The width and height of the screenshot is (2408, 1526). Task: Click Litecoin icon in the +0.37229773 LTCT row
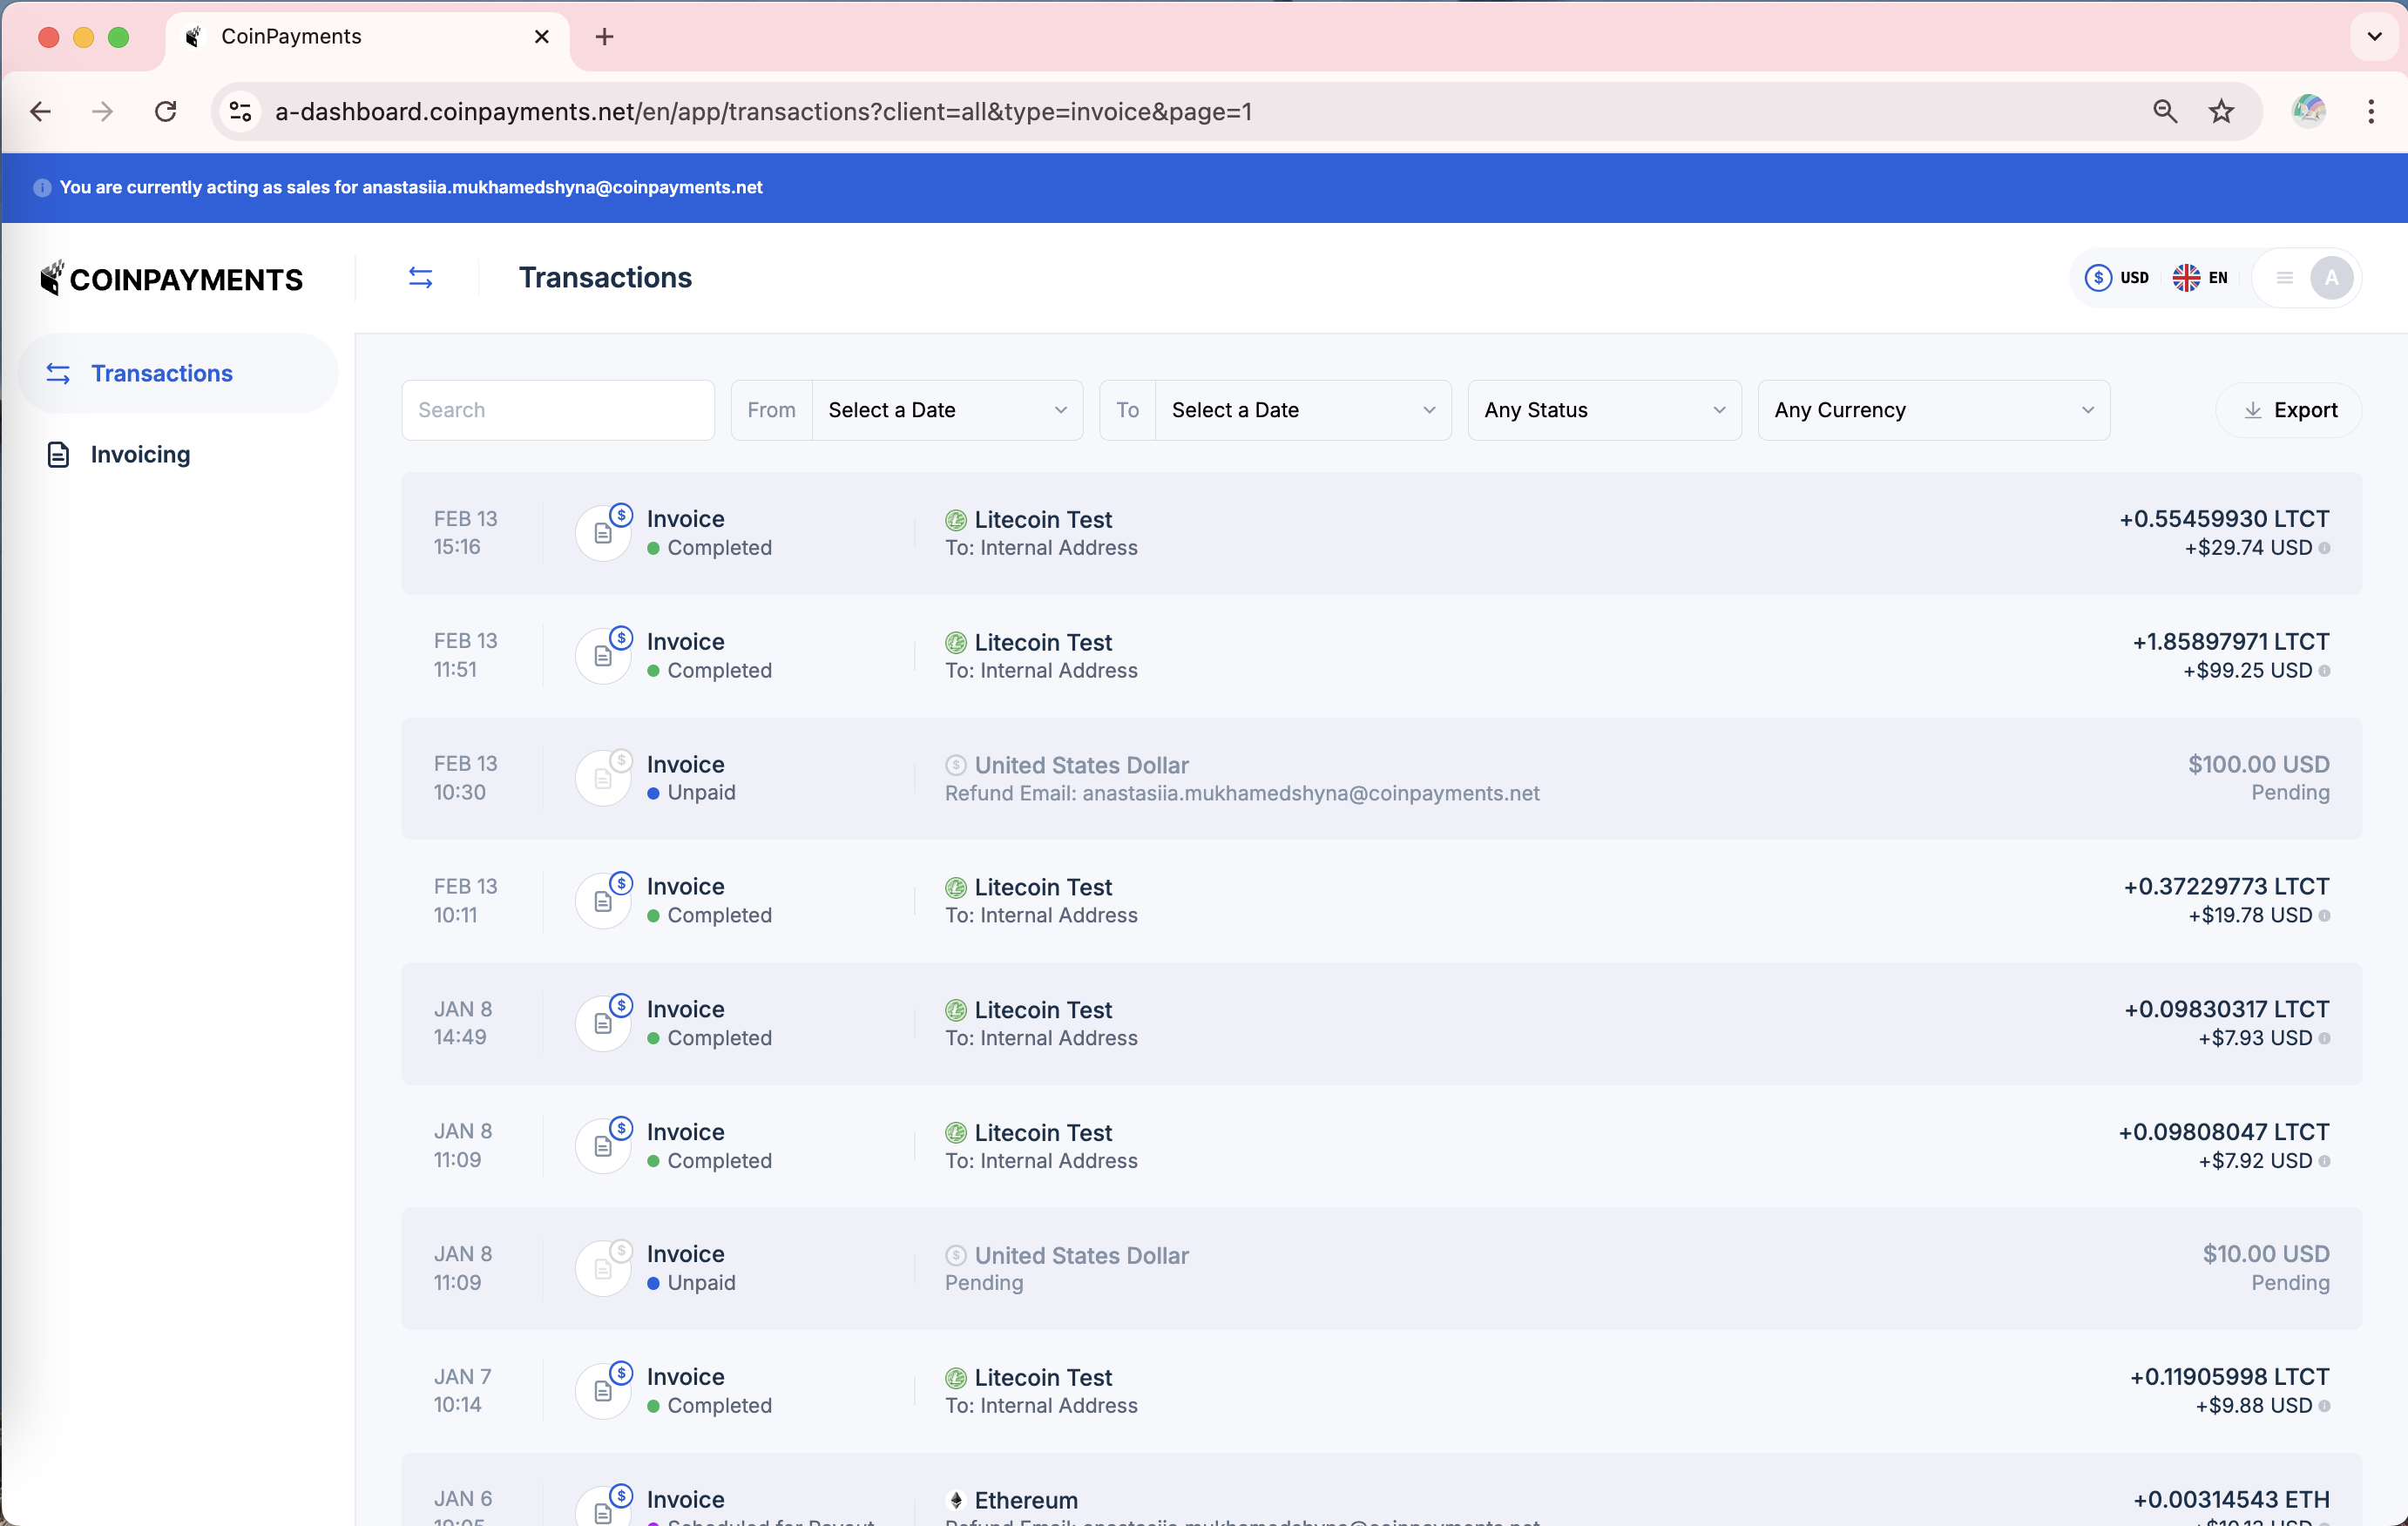(955, 888)
